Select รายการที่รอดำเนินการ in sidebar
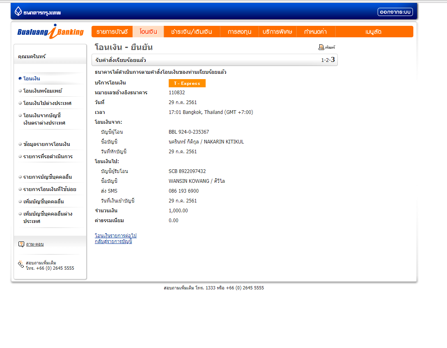Image resolution: width=447 pixels, height=348 pixels. pyautogui.click(x=48, y=157)
